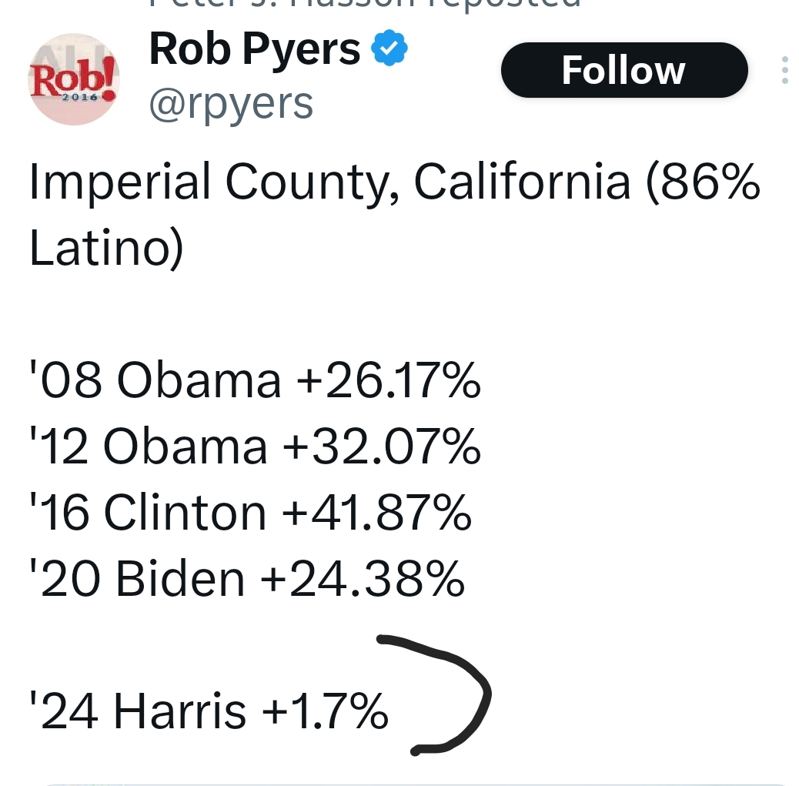Click the blue verified checkmark badge
799x786 pixels.
389,48
